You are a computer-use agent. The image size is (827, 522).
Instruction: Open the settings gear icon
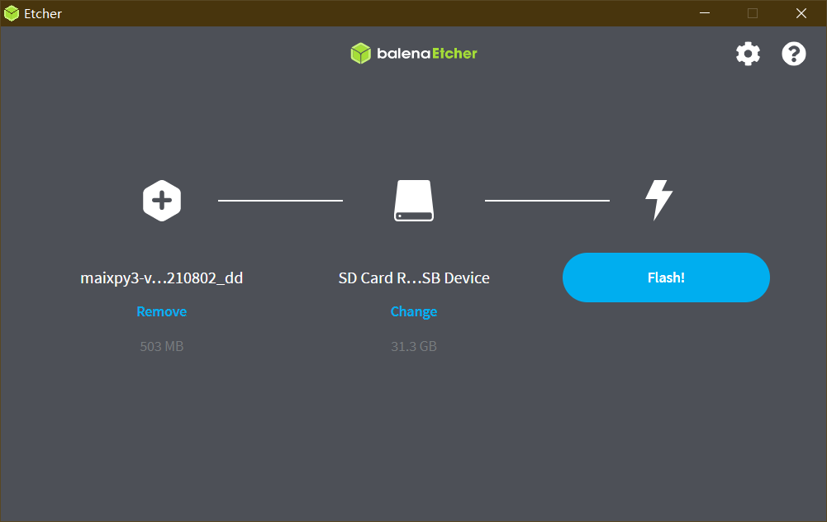click(x=748, y=54)
